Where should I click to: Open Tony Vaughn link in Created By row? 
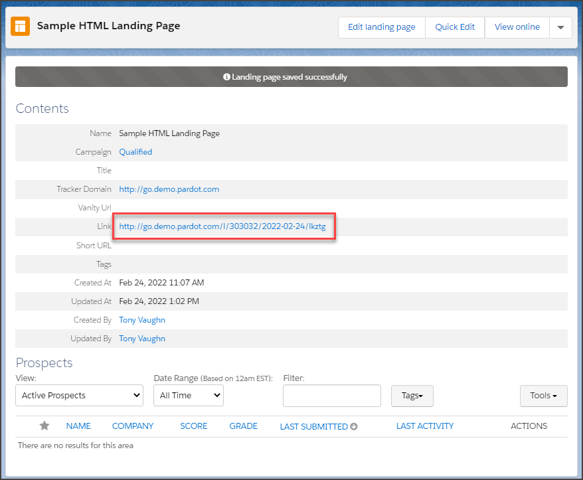(142, 320)
